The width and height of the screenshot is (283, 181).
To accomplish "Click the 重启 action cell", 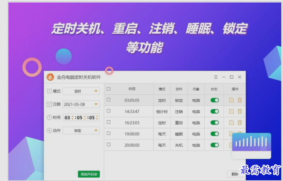I will pyautogui.click(x=179, y=123).
